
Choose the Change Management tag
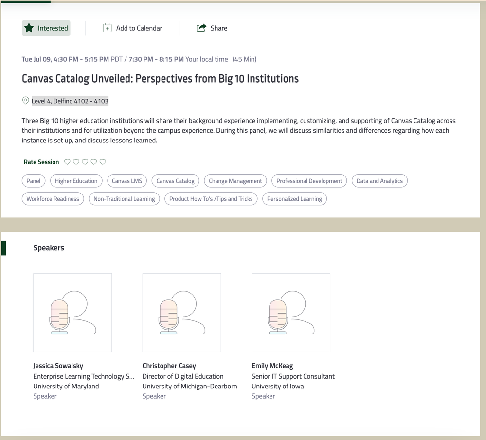coord(235,181)
